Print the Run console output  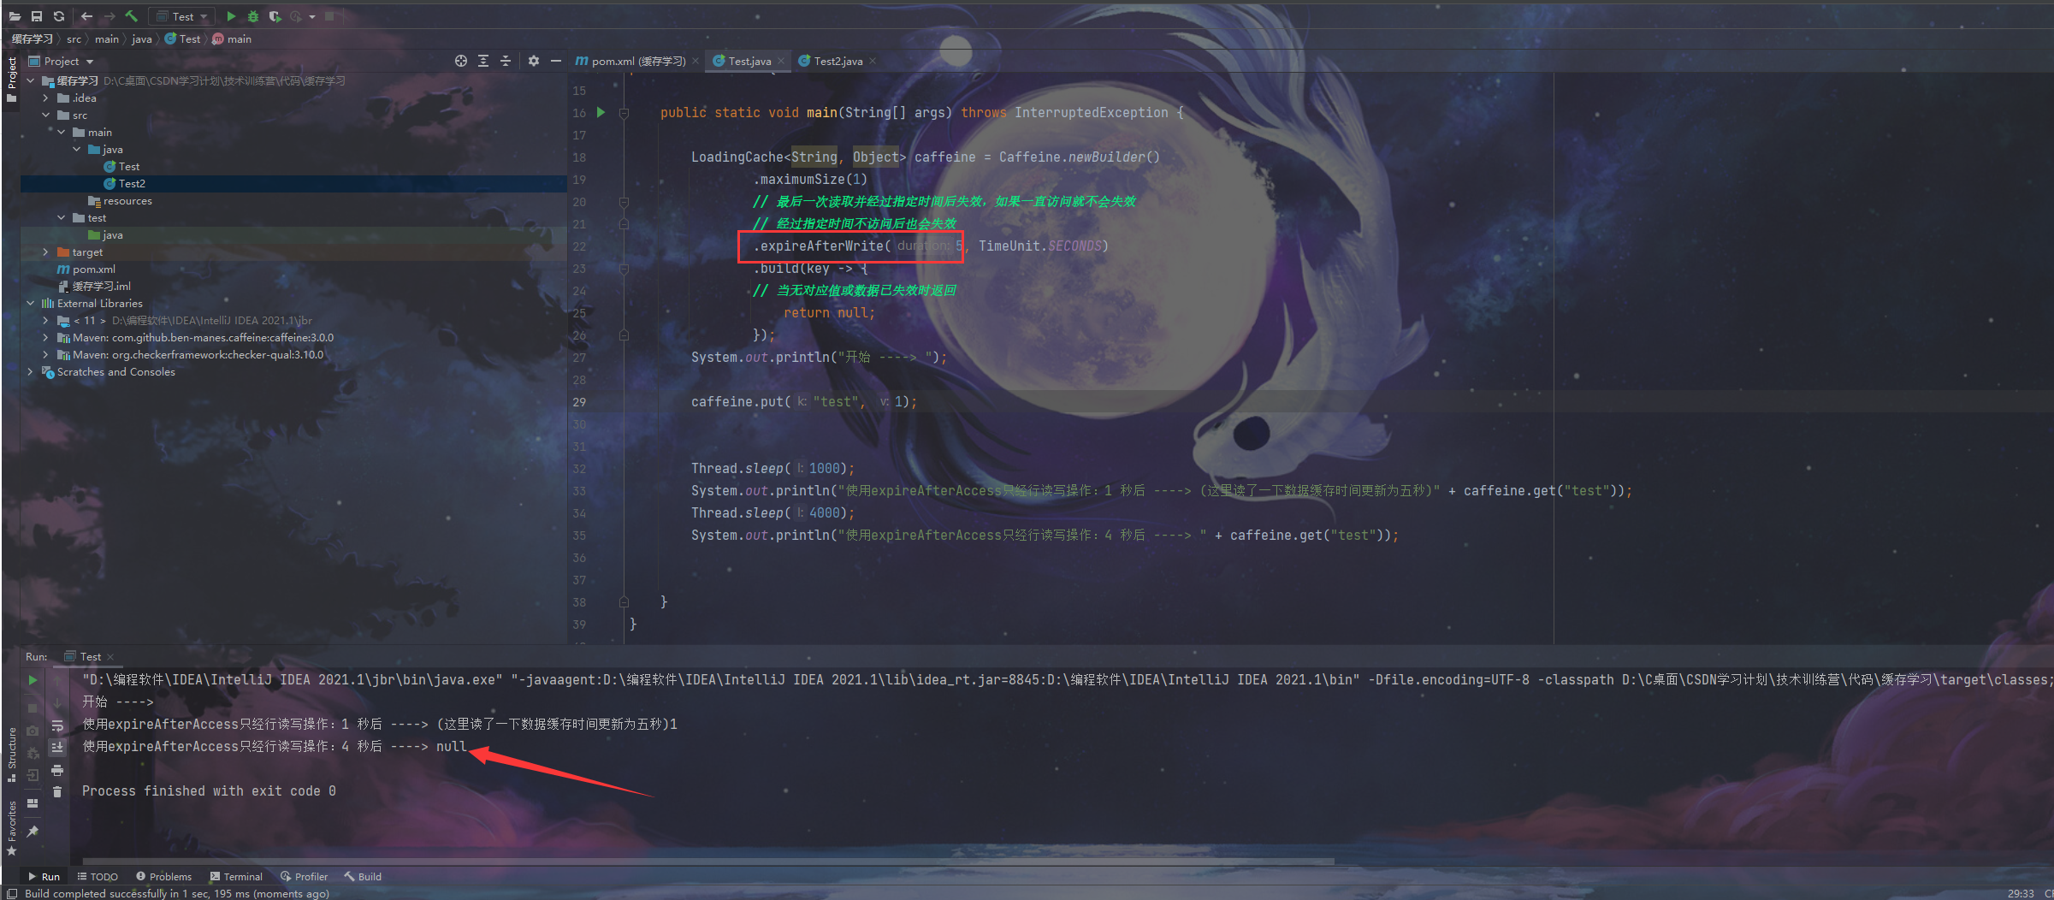(57, 770)
